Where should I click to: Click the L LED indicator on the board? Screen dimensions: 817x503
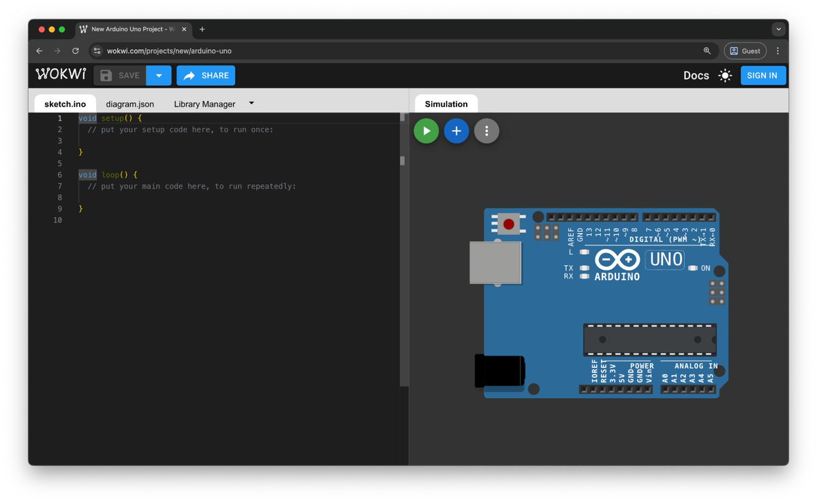[585, 252]
